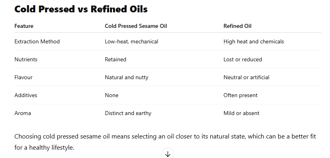
Task: Select the Cold Pressed Sesame Oil column header
Action: click(136, 26)
